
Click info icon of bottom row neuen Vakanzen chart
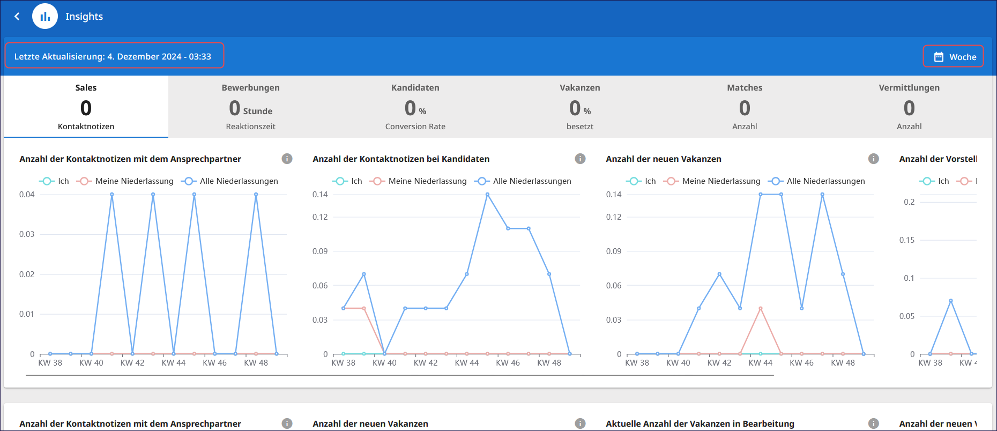click(x=580, y=423)
